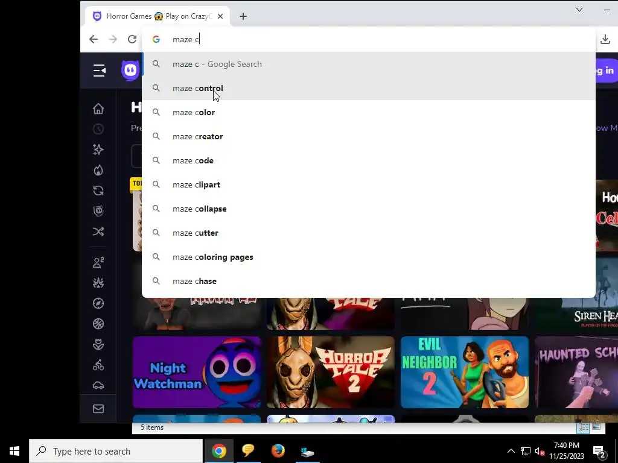The image size is (618, 463).
Task: Open the yellow chat app in taskbar
Action: coord(248,451)
